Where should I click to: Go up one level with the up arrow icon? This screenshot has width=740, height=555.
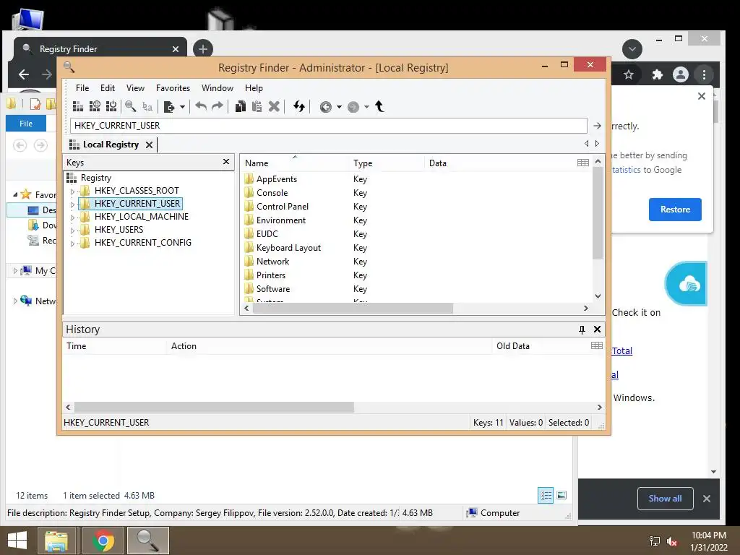coord(380,107)
